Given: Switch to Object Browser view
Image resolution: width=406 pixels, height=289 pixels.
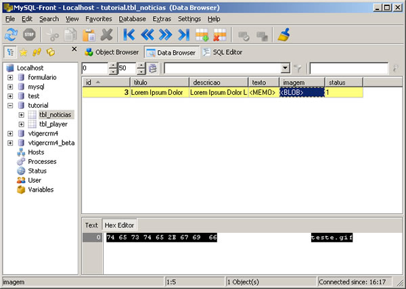Looking at the screenshot, I should click(112, 52).
